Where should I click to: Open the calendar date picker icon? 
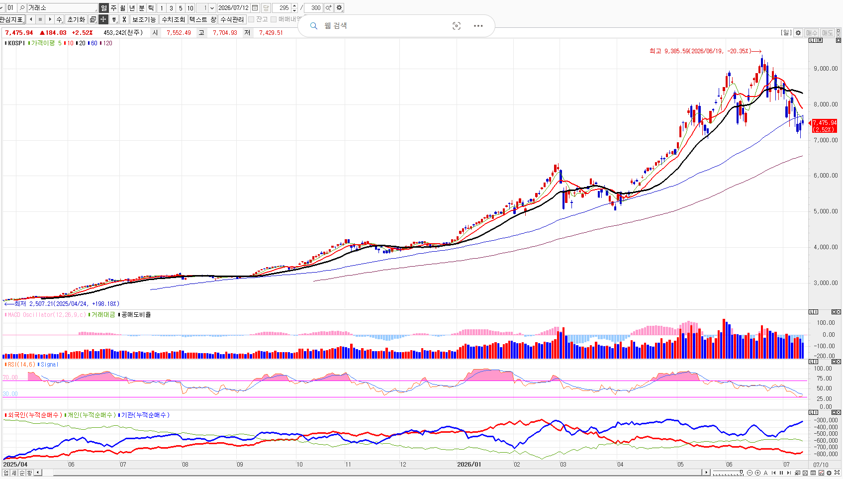tap(255, 8)
